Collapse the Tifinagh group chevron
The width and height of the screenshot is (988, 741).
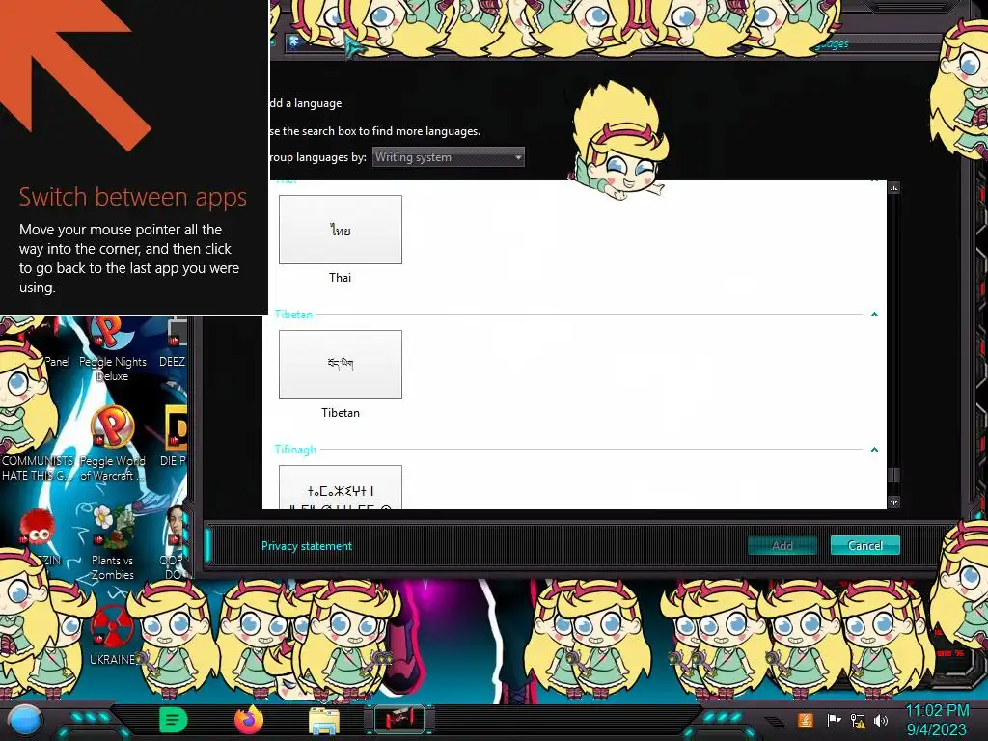[x=874, y=450]
